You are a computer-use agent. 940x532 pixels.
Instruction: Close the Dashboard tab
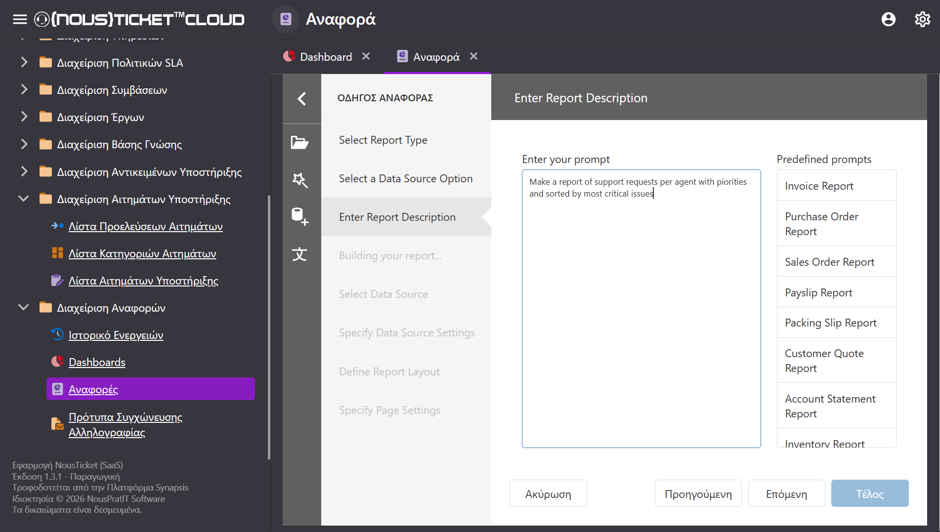click(366, 56)
